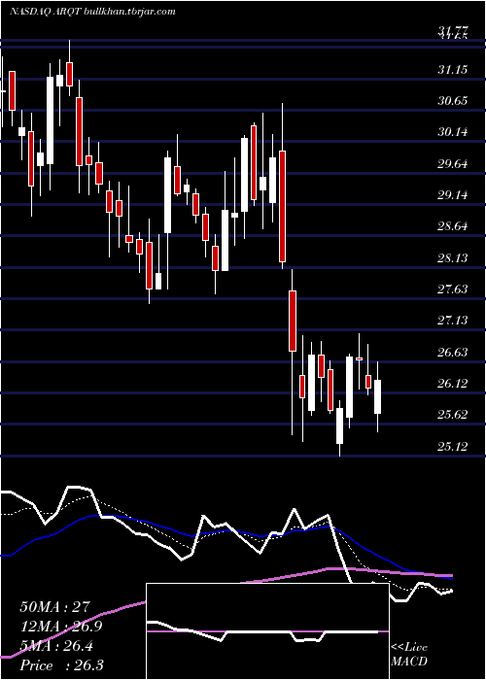
Task: Click the large red candle falling to 26.8
Action: click(x=293, y=321)
